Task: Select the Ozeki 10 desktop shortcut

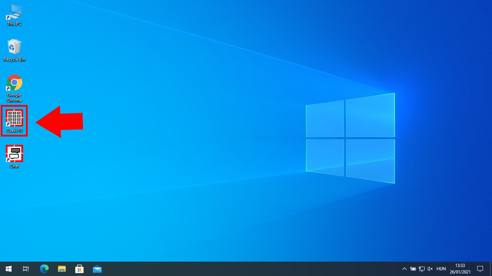Action: (14, 120)
